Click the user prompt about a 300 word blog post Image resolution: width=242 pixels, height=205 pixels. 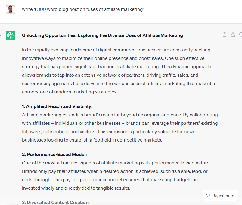[83, 9]
